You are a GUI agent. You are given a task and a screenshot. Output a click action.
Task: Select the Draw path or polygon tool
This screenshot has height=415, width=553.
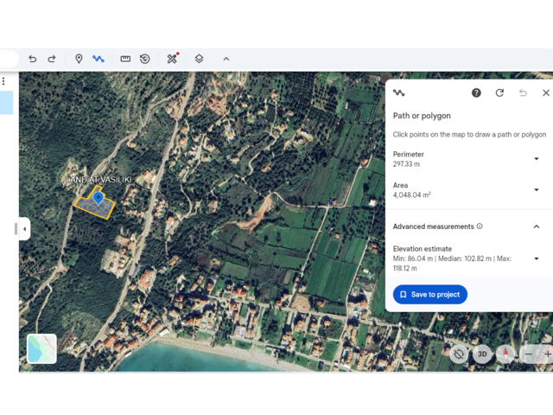coord(99,59)
